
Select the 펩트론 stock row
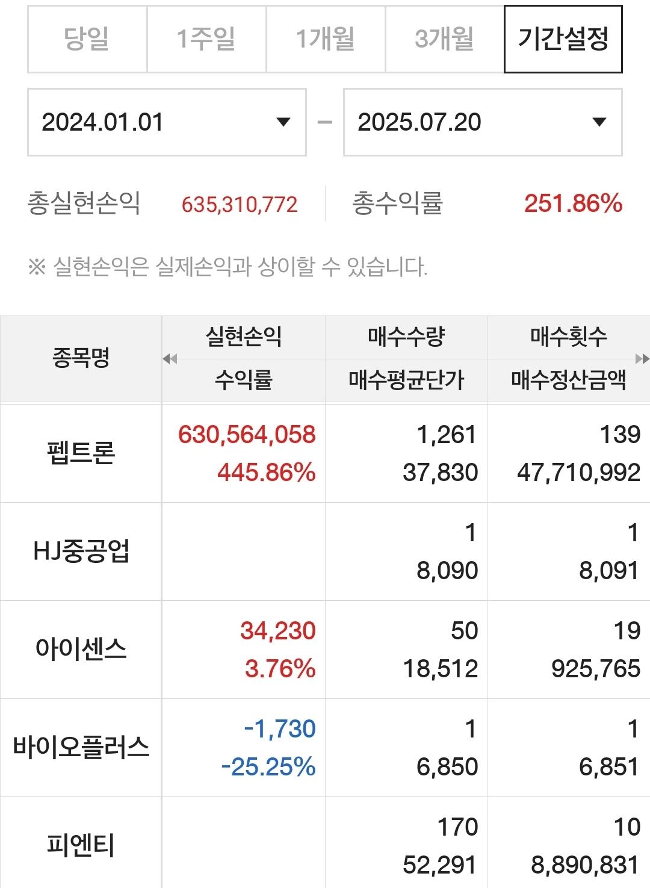325,453
